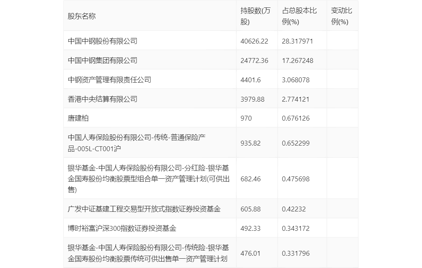Select the value 492.33
The width and height of the screenshot is (422, 268).
point(250,229)
